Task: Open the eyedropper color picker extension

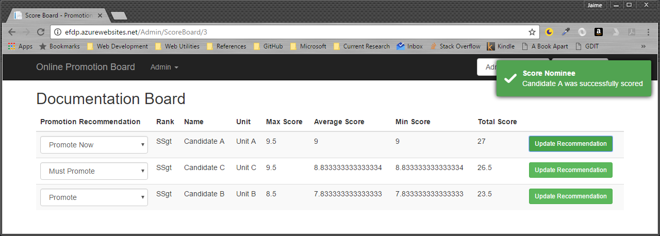Action: click(566, 32)
